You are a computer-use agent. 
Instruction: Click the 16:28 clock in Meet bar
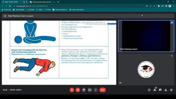[5, 90]
